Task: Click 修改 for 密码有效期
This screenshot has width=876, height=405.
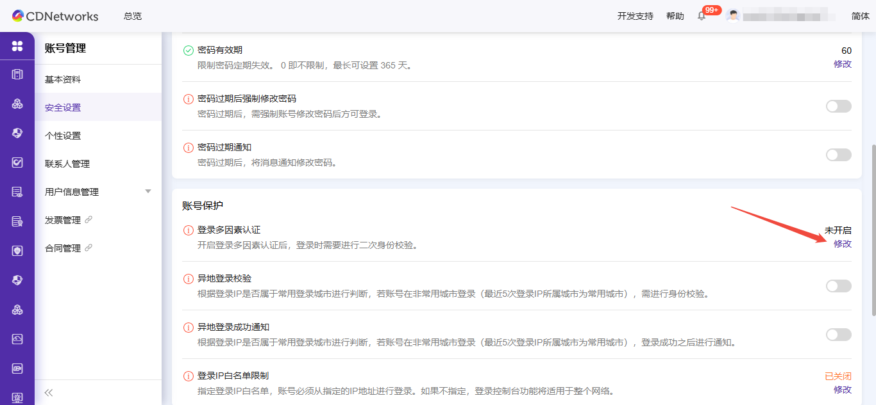Action: (x=842, y=64)
